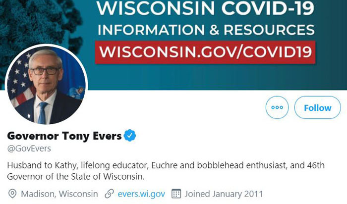Click the Governor of the State of Wisconsin text
347x204 pixels.
coord(76,177)
